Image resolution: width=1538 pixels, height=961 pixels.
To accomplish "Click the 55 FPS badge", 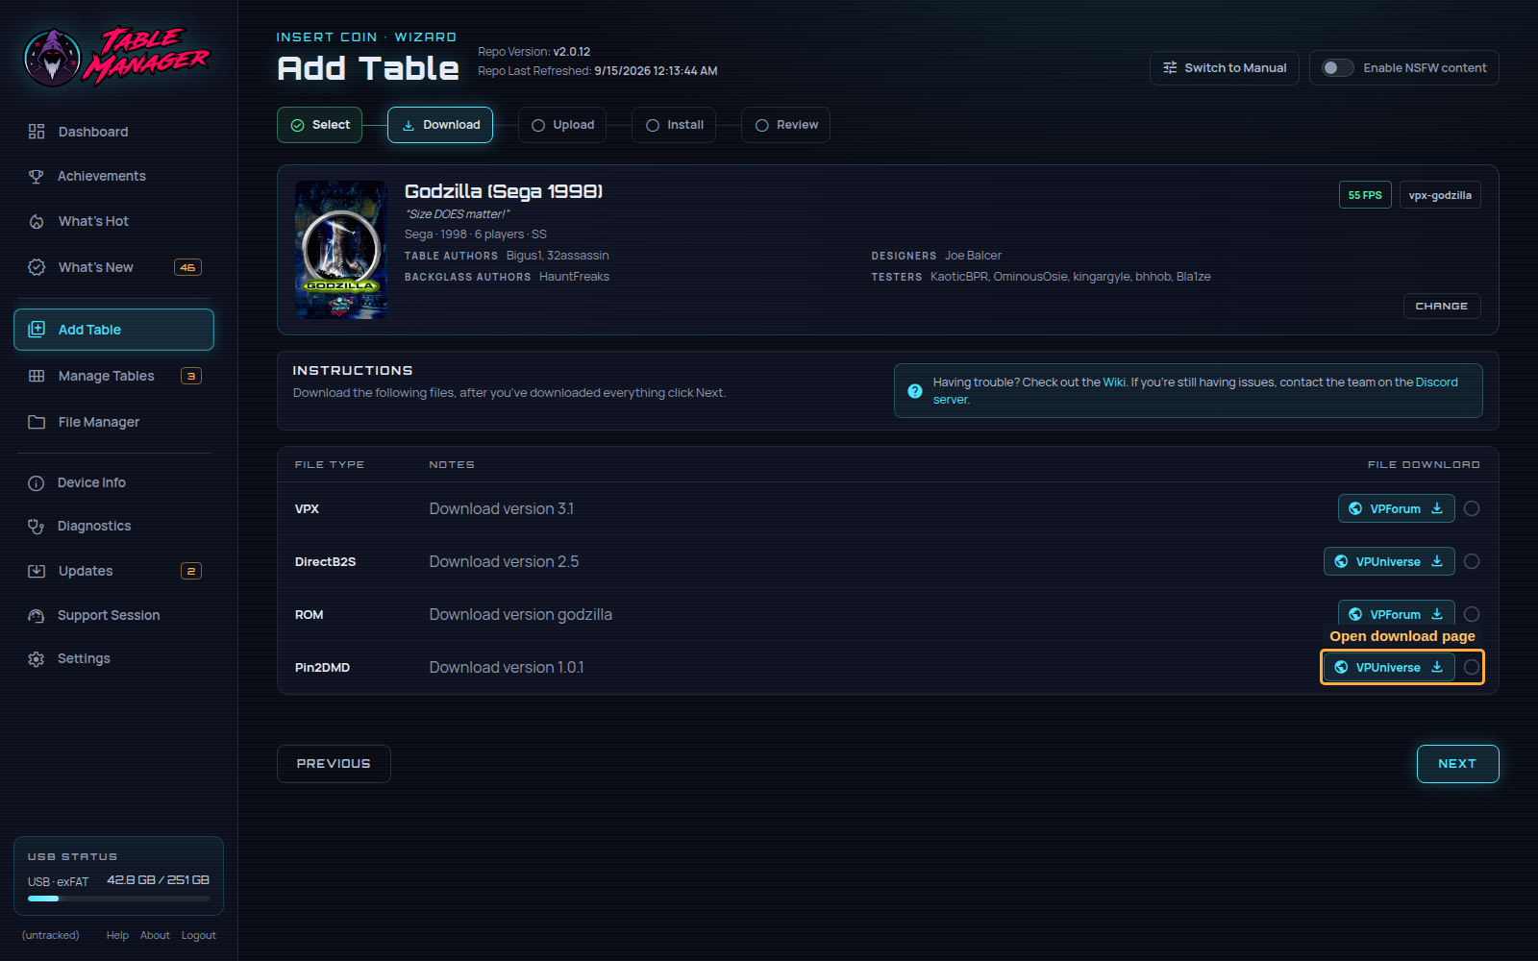I will tap(1365, 195).
